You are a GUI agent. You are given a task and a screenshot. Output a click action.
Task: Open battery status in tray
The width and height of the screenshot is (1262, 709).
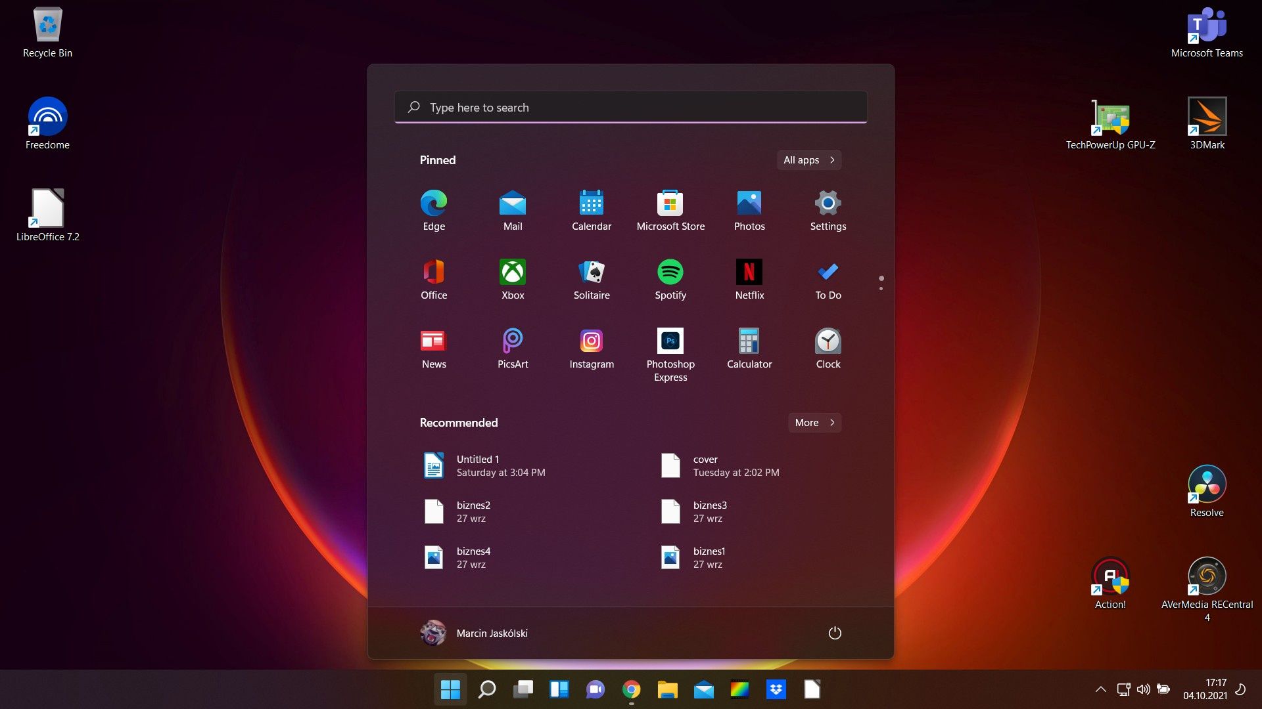click(x=1163, y=689)
